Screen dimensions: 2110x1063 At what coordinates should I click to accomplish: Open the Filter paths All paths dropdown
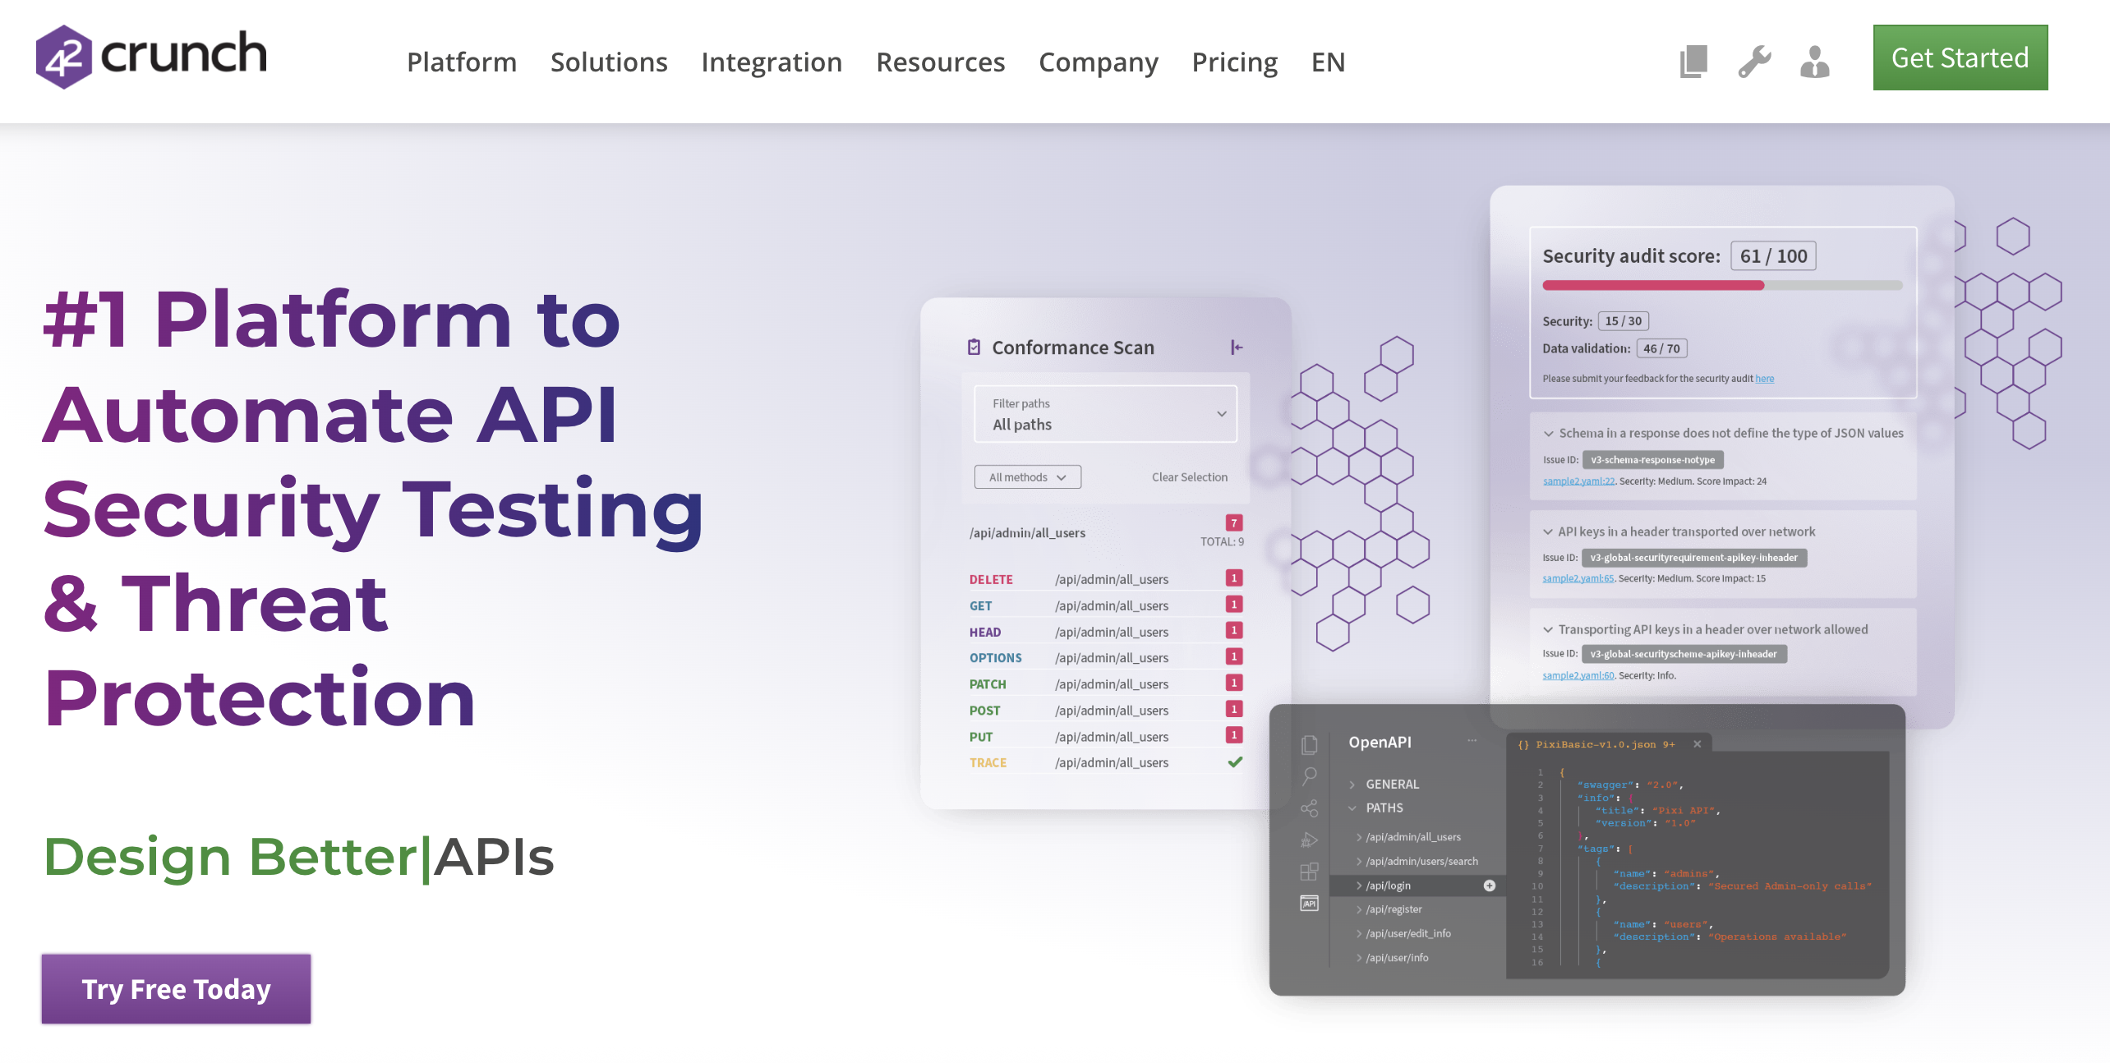pos(1105,414)
